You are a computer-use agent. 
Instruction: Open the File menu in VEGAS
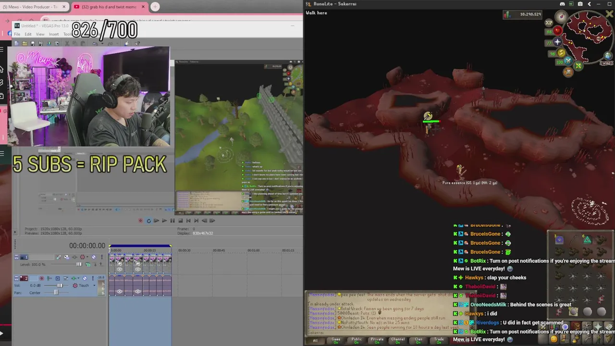(17, 34)
